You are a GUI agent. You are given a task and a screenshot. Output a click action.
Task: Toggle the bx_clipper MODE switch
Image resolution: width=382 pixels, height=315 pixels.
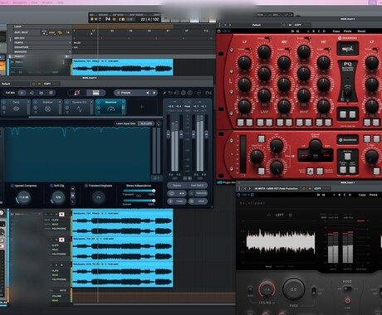point(347,288)
